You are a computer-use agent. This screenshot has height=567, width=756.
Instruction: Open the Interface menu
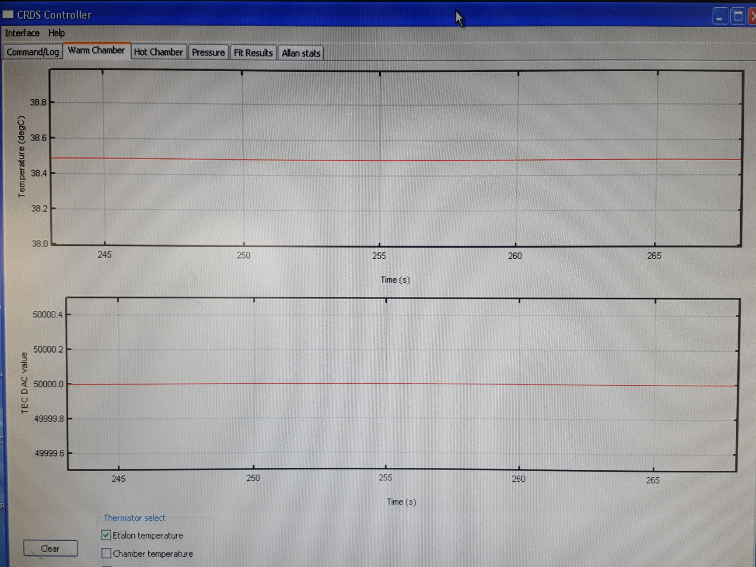pyautogui.click(x=22, y=33)
